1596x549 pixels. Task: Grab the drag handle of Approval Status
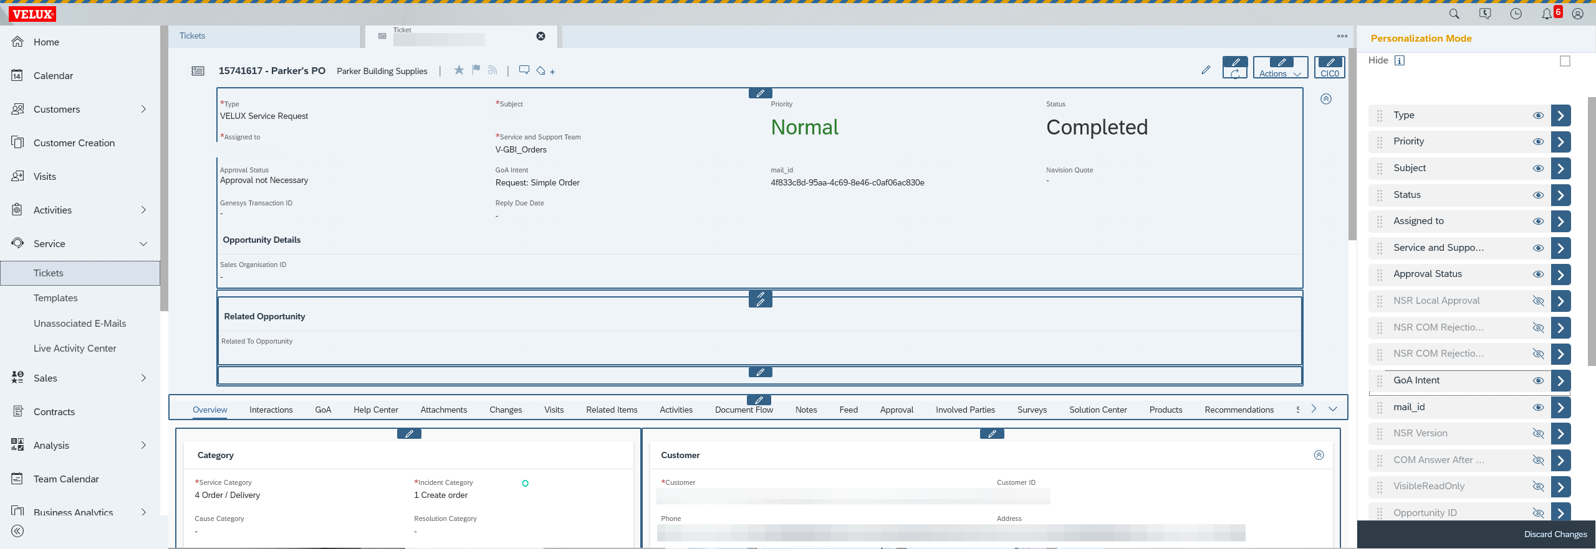click(1380, 274)
